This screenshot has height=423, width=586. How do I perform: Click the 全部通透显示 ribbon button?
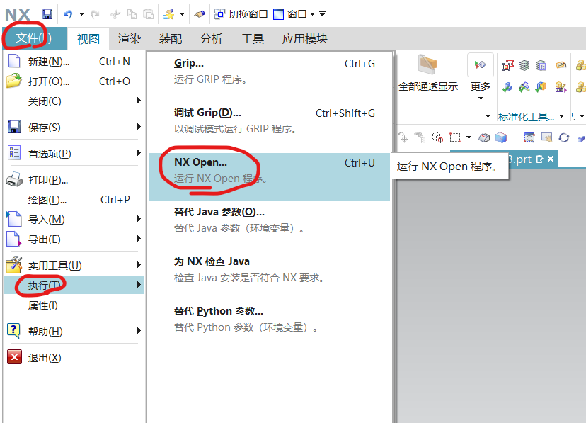[428, 73]
